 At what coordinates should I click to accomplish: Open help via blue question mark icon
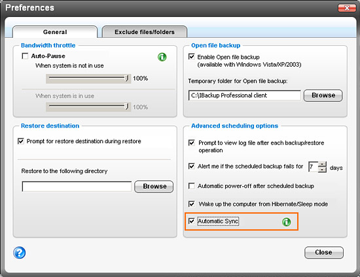pyautogui.click(x=19, y=252)
